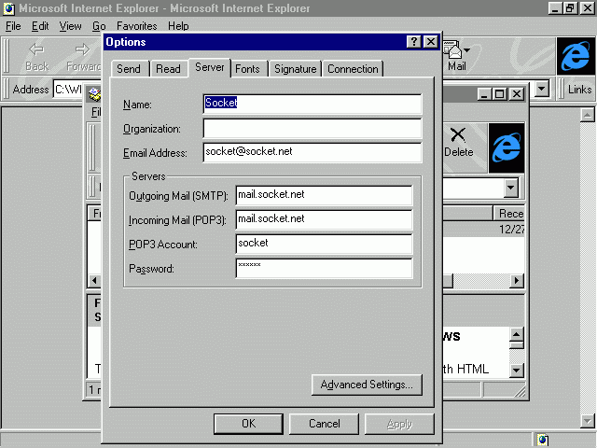Open Advanced Settings

click(x=367, y=385)
